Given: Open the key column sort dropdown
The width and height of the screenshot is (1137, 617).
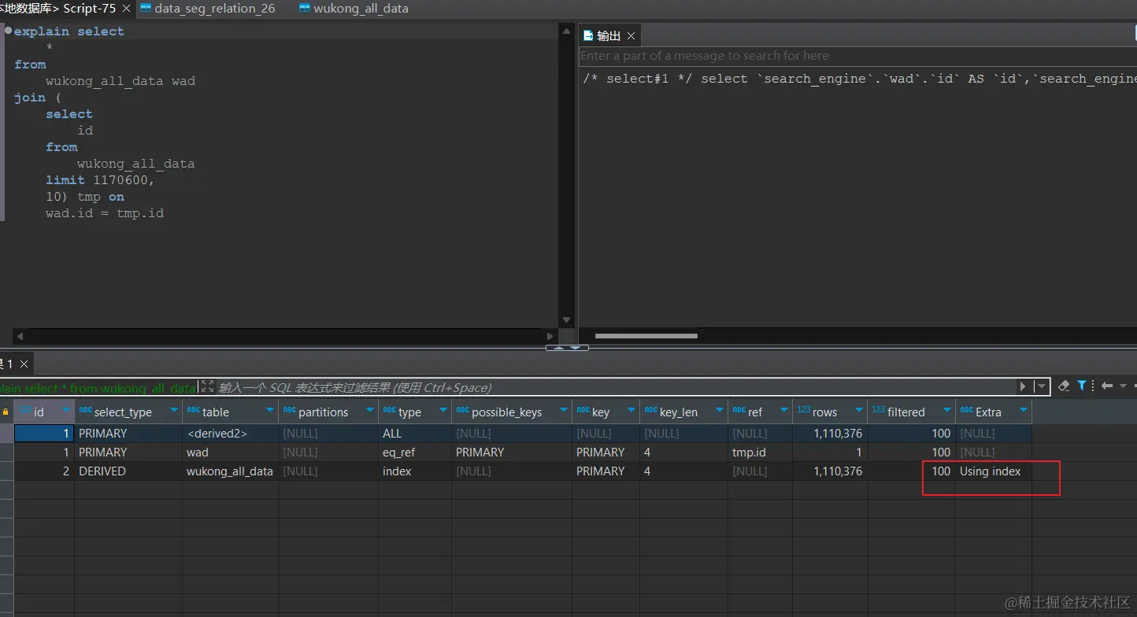Looking at the screenshot, I should [631, 410].
